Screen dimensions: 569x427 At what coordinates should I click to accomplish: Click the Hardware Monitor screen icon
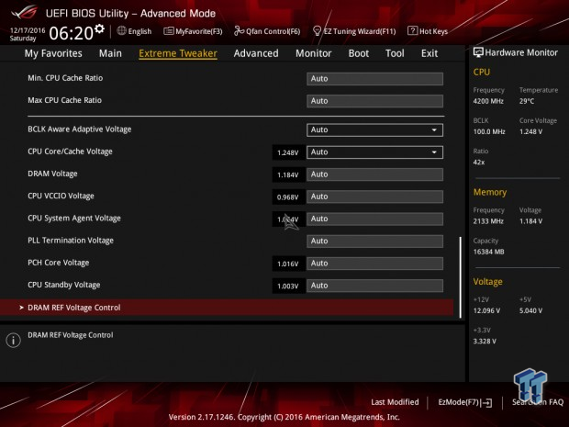pyautogui.click(x=478, y=52)
